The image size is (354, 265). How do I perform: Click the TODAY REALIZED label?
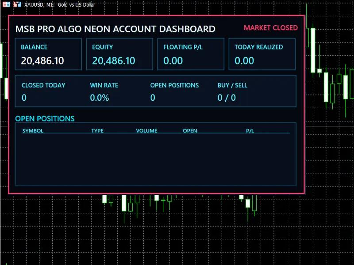click(x=259, y=47)
